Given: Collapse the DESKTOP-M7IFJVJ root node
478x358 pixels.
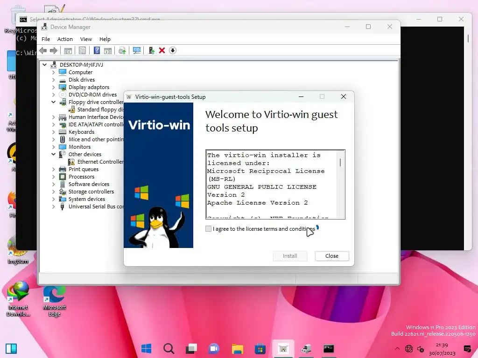Looking at the screenshot, I should (x=44, y=64).
